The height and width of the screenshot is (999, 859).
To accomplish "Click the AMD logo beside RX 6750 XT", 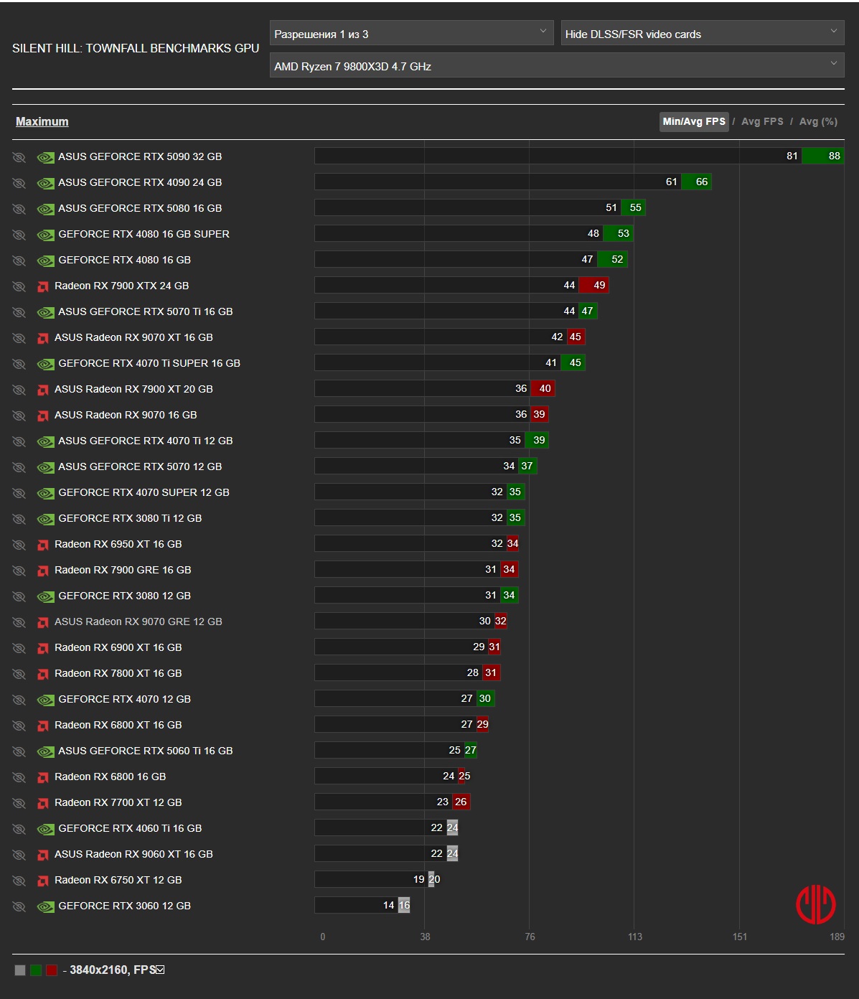I will [x=43, y=881].
